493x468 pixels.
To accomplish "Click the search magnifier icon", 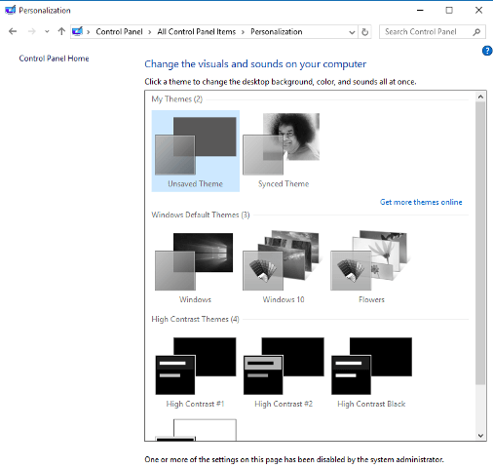I will click(476, 32).
